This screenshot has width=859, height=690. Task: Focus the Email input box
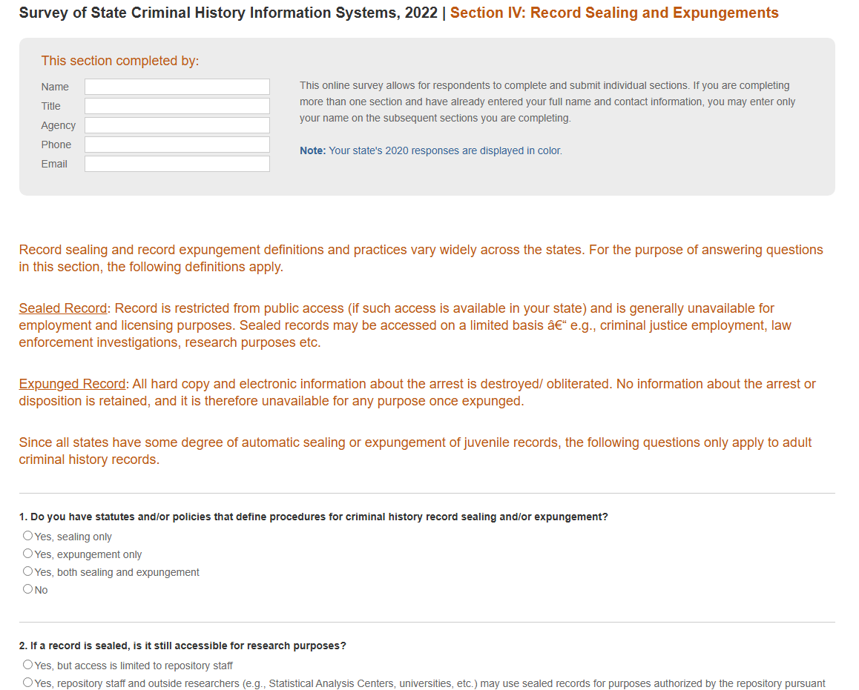coord(177,164)
